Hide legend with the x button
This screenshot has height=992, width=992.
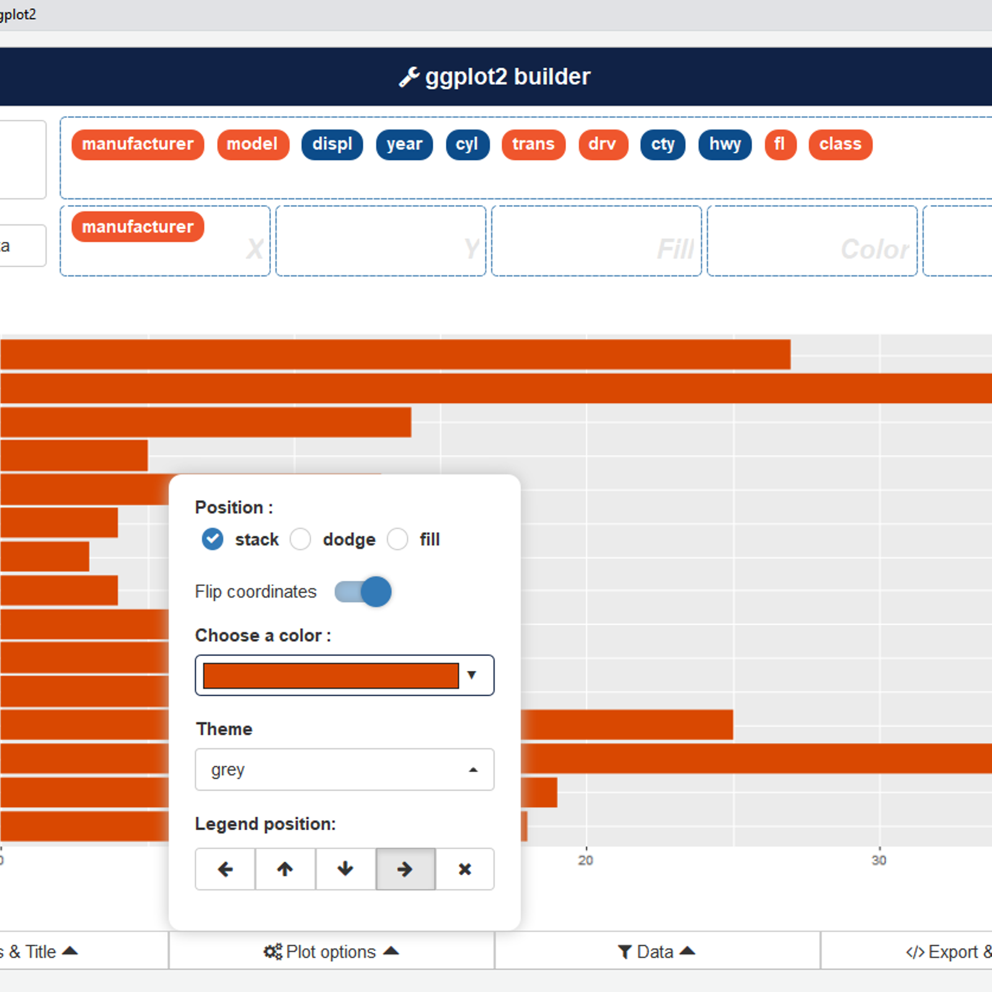(x=465, y=869)
